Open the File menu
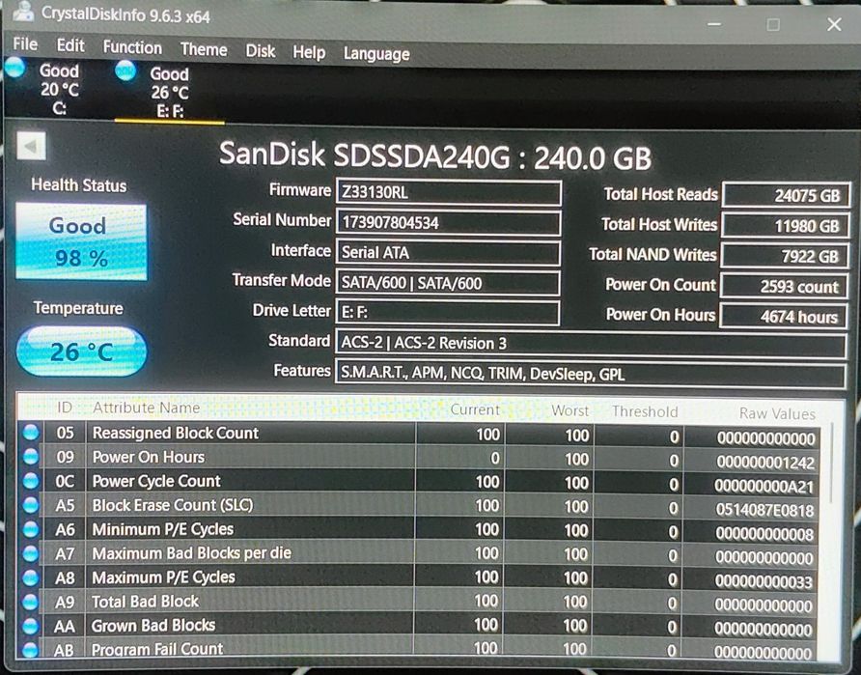Image resolution: width=861 pixels, height=675 pixels. 25,44
